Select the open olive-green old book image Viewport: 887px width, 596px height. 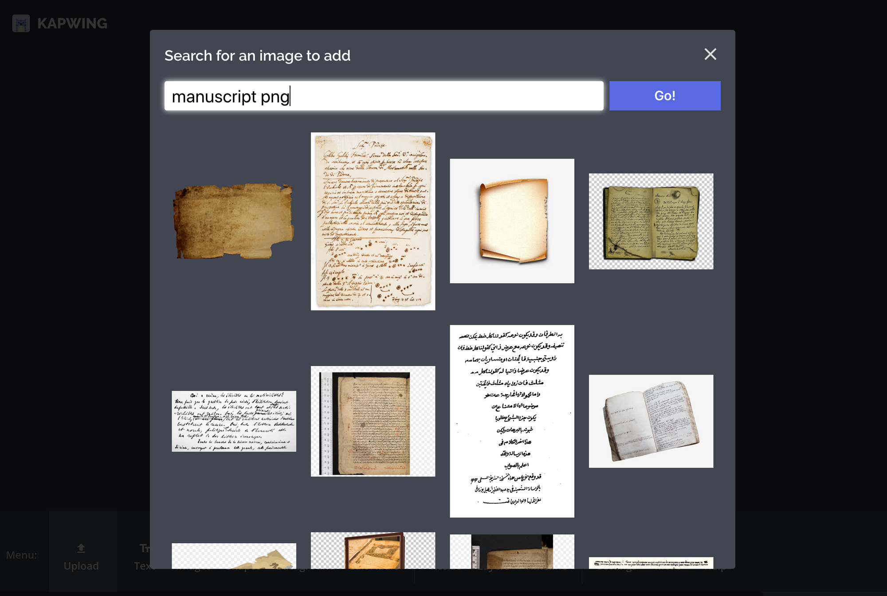651,221
